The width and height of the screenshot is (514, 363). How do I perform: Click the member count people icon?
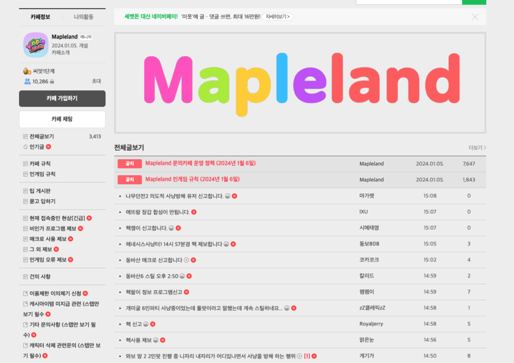27,81
